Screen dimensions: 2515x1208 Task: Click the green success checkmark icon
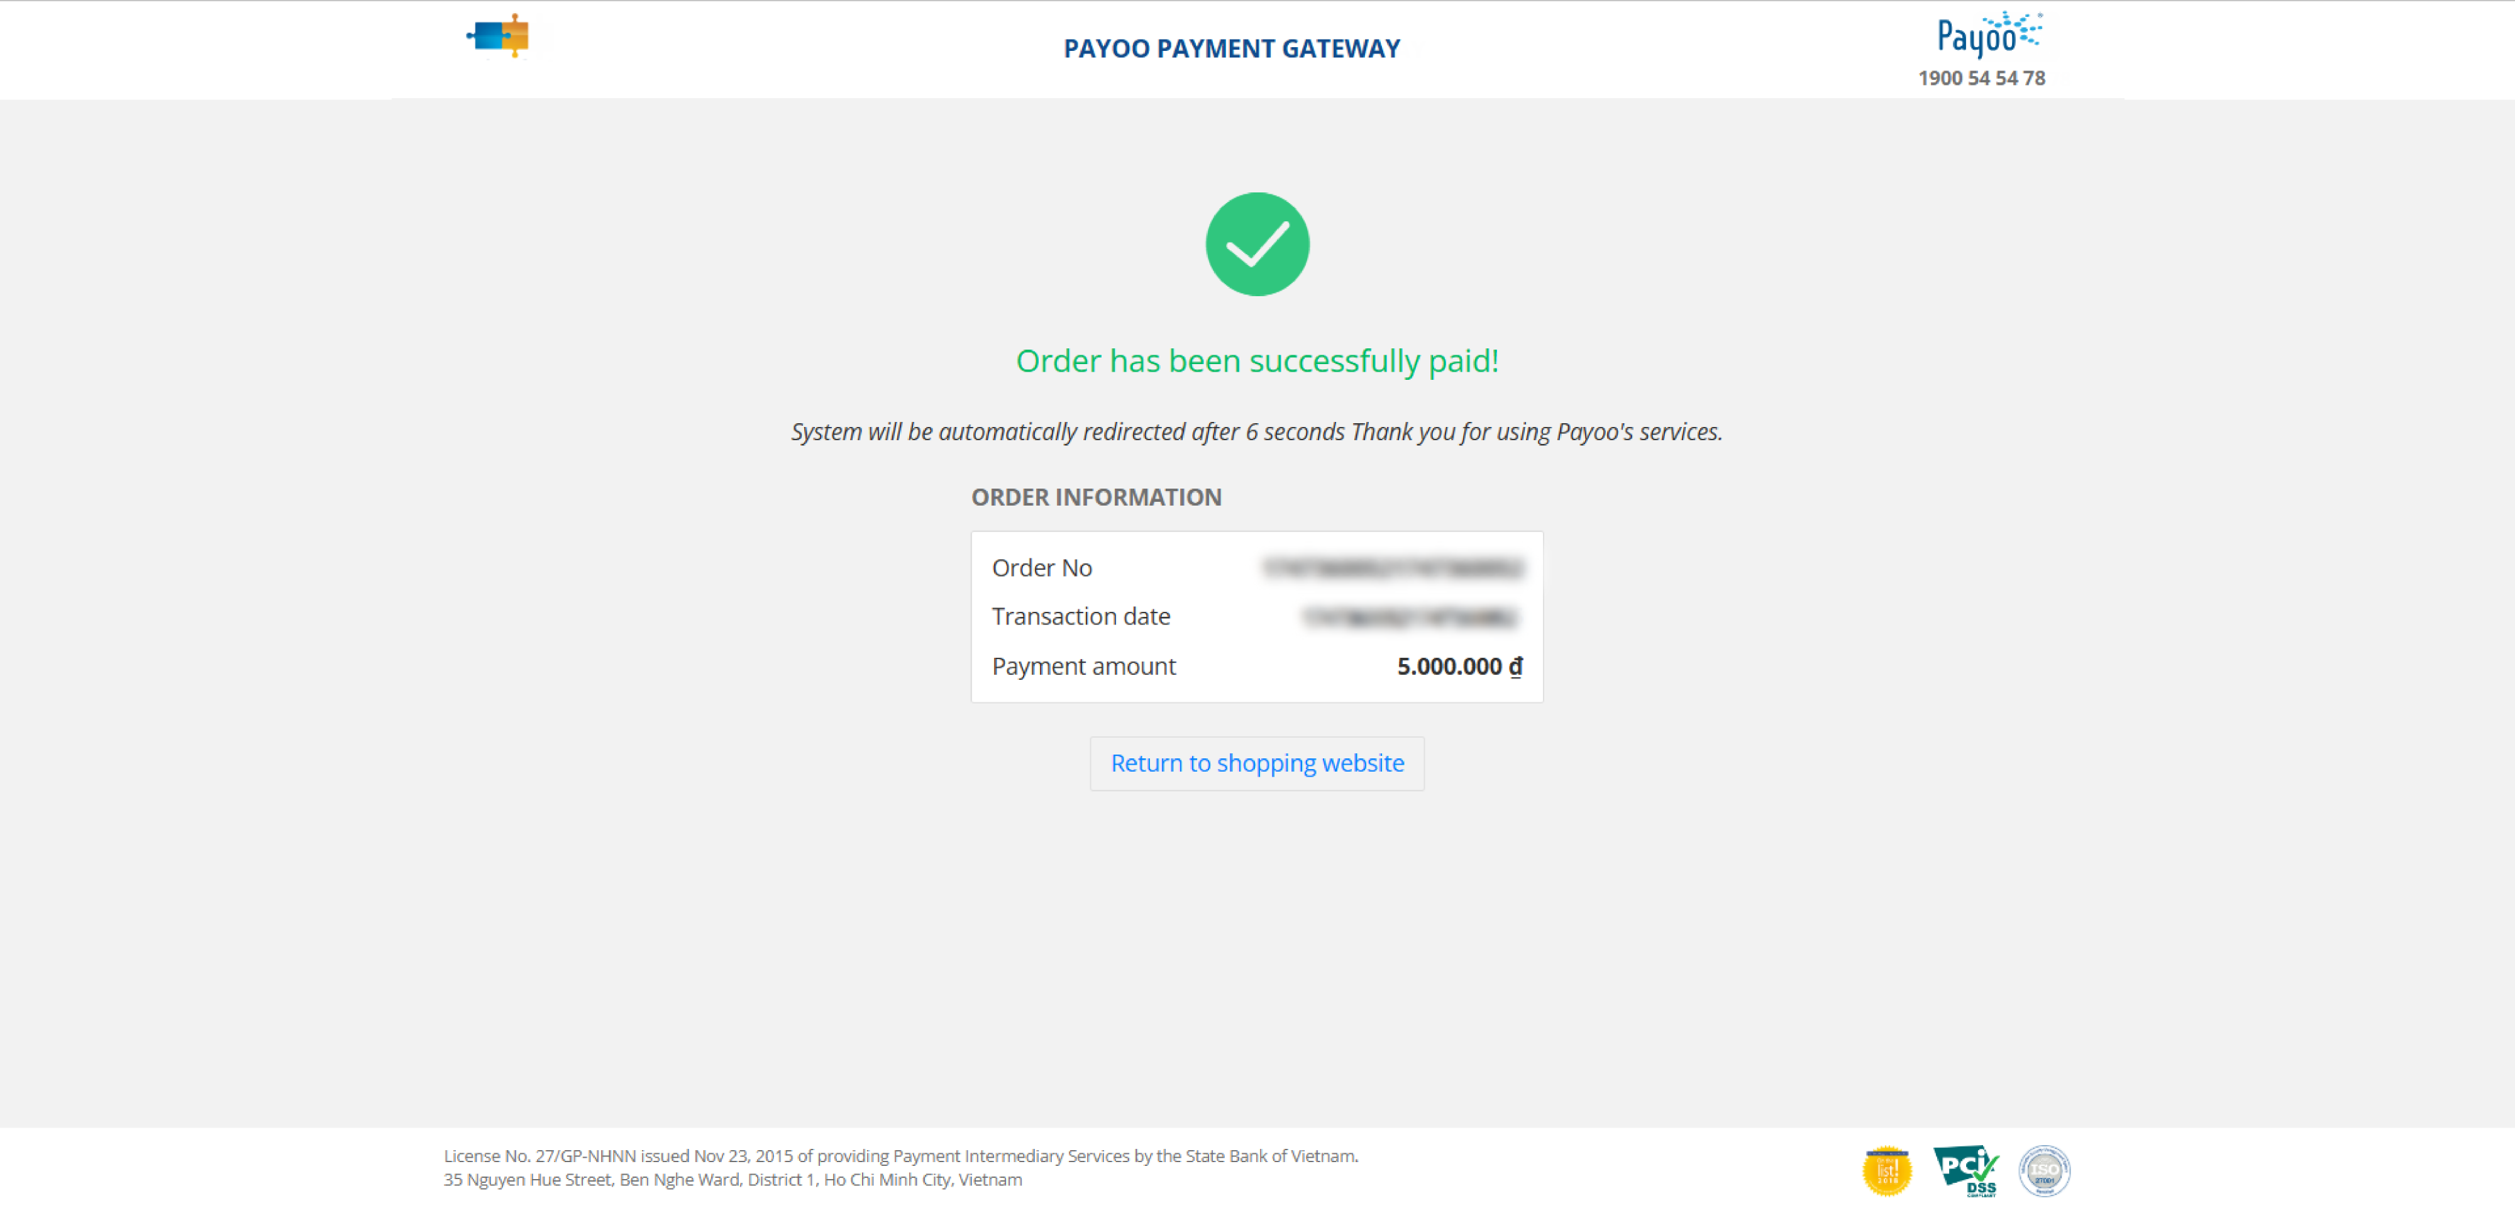[x=1256, y=244]
